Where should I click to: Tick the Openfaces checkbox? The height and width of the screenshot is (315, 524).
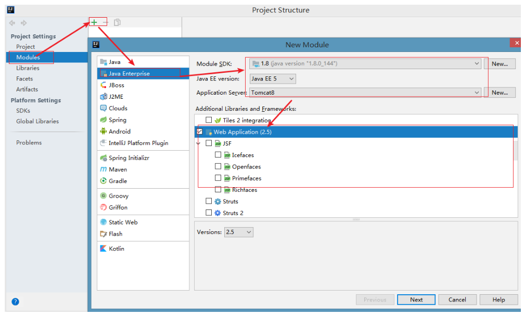[218, 166]
